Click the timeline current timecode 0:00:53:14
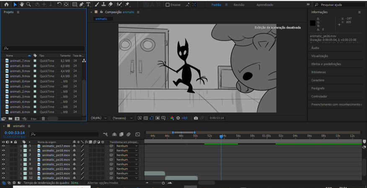Image resolution: width=367 pixels, height=188 pixels. (15, 133)
